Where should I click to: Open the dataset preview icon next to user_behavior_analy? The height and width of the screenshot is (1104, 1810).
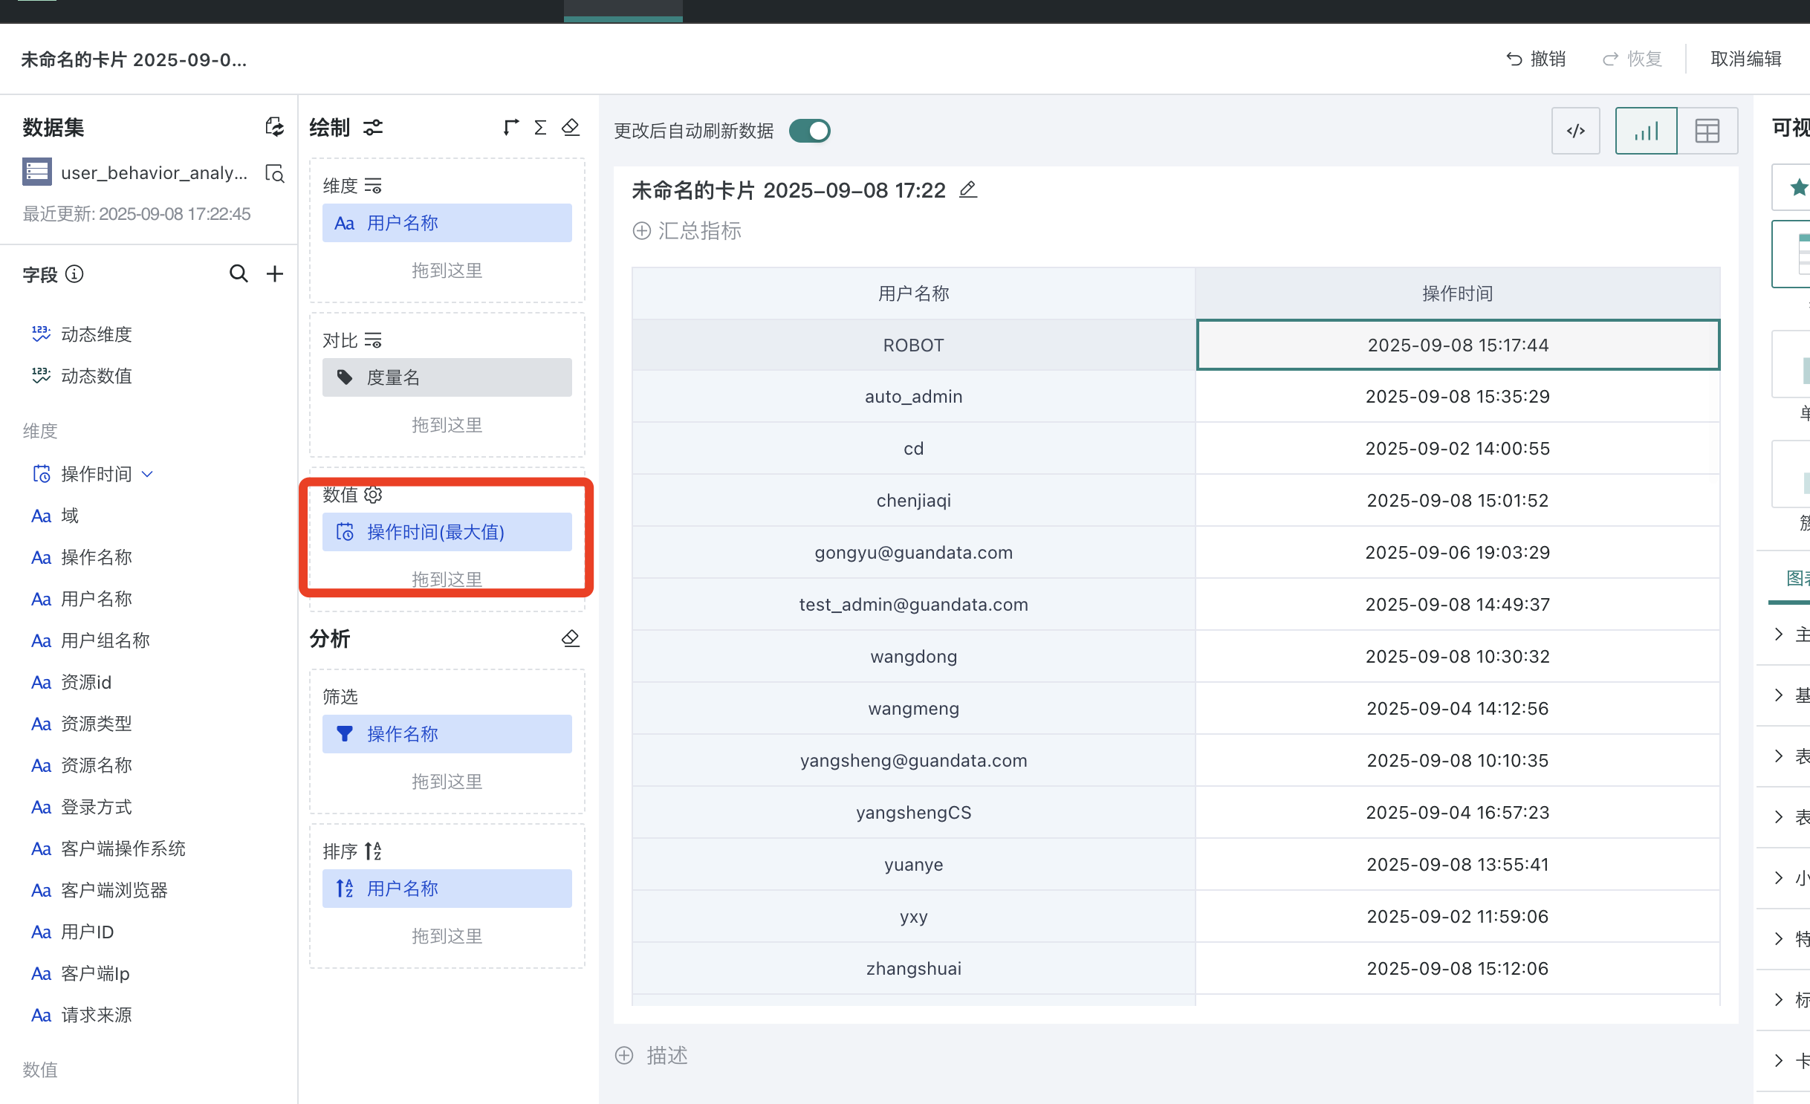coord(275,173)
